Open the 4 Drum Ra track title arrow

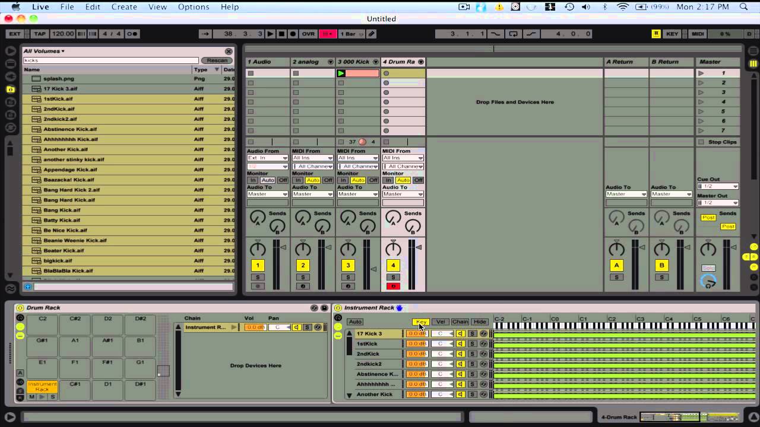pyautogui.click(x=421, y=62)
